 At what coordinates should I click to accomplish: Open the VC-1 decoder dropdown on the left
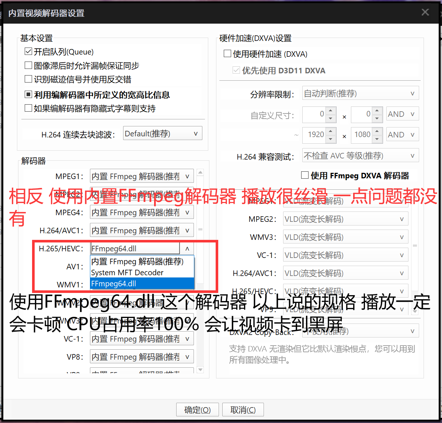coord(187,338)
